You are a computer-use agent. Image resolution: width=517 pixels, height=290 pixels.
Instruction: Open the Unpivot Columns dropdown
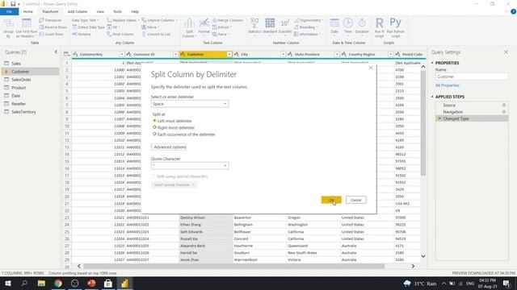click(x=160, y=20)
